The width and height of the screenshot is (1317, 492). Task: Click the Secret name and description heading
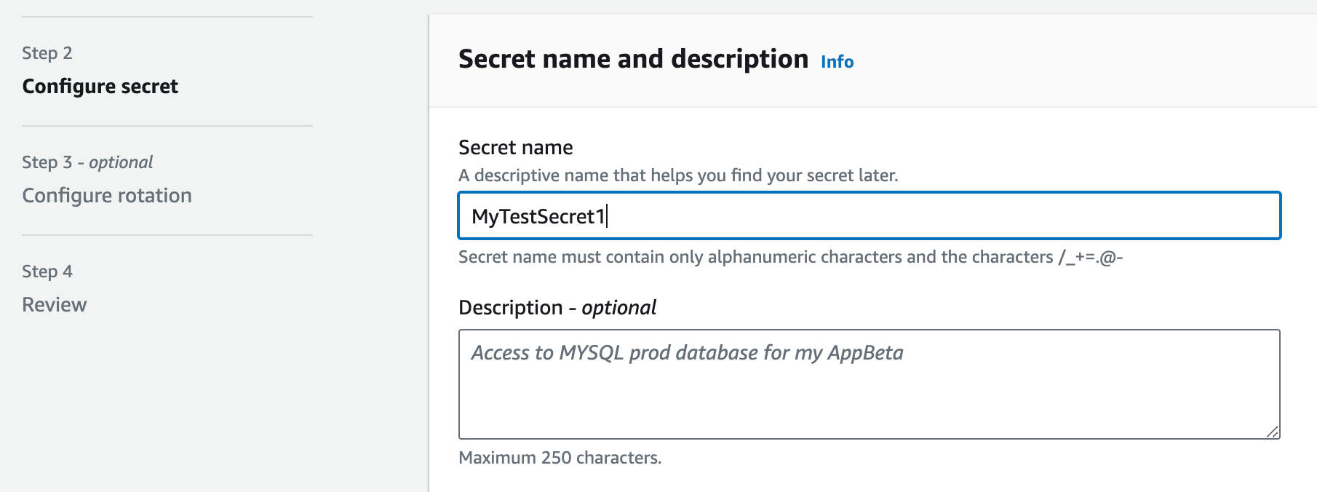(633, 59)
